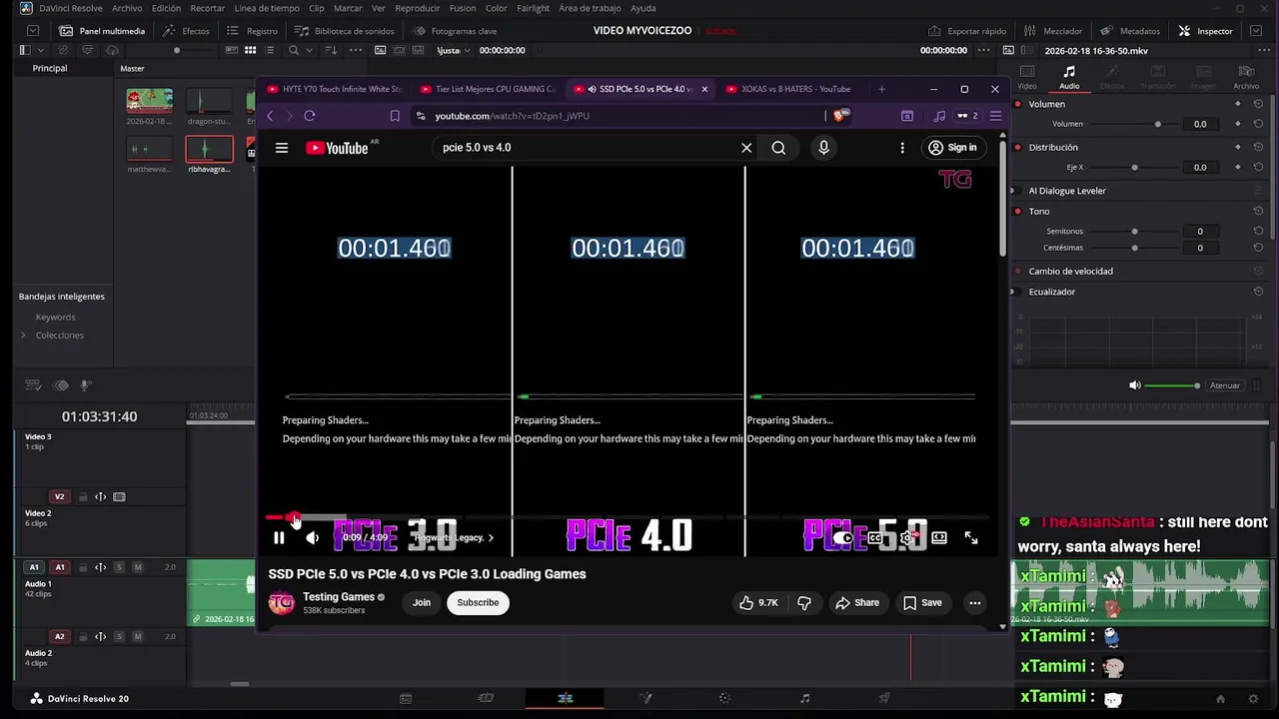This screenshot has width=1279, height=719.
Task: Select the ribhavagra audio clip thumbnail
Action: (x=209, y=150)
